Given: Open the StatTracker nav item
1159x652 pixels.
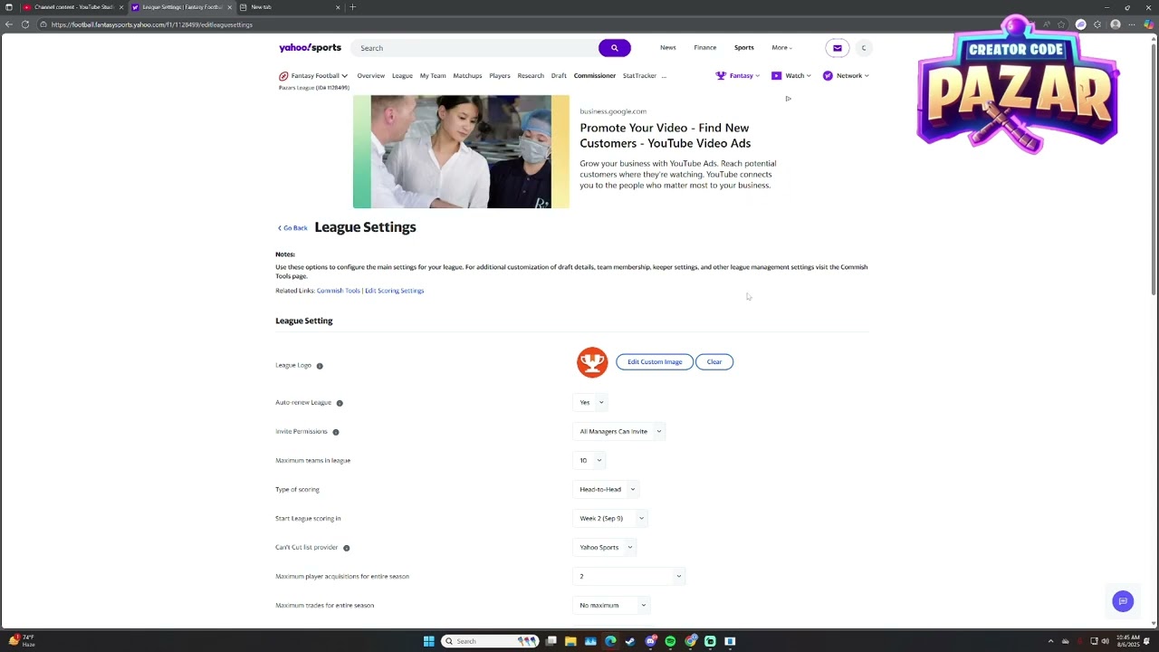Looking at the screenshot, I should click(x=639, y=76).
